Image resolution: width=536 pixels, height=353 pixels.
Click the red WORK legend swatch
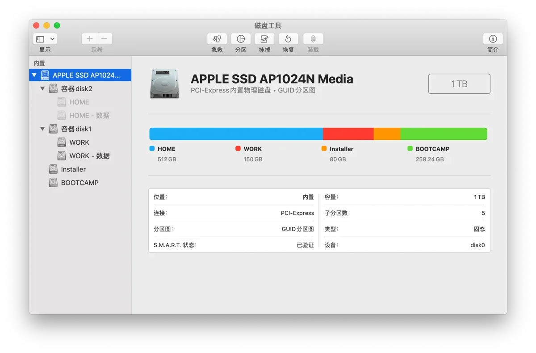[x=238, y=148]
